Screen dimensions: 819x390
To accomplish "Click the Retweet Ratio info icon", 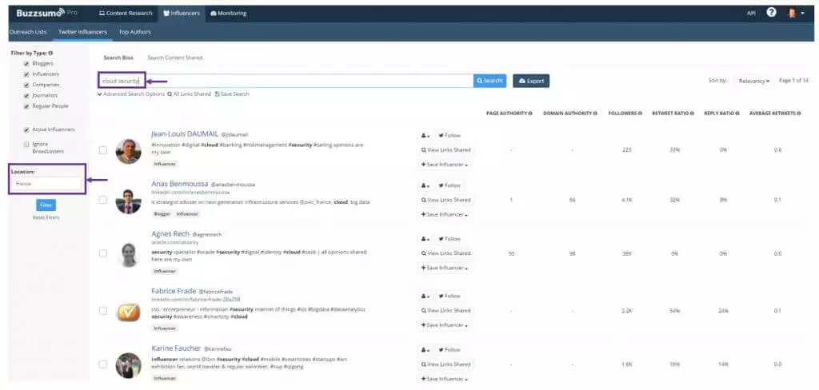I will 692,113.
